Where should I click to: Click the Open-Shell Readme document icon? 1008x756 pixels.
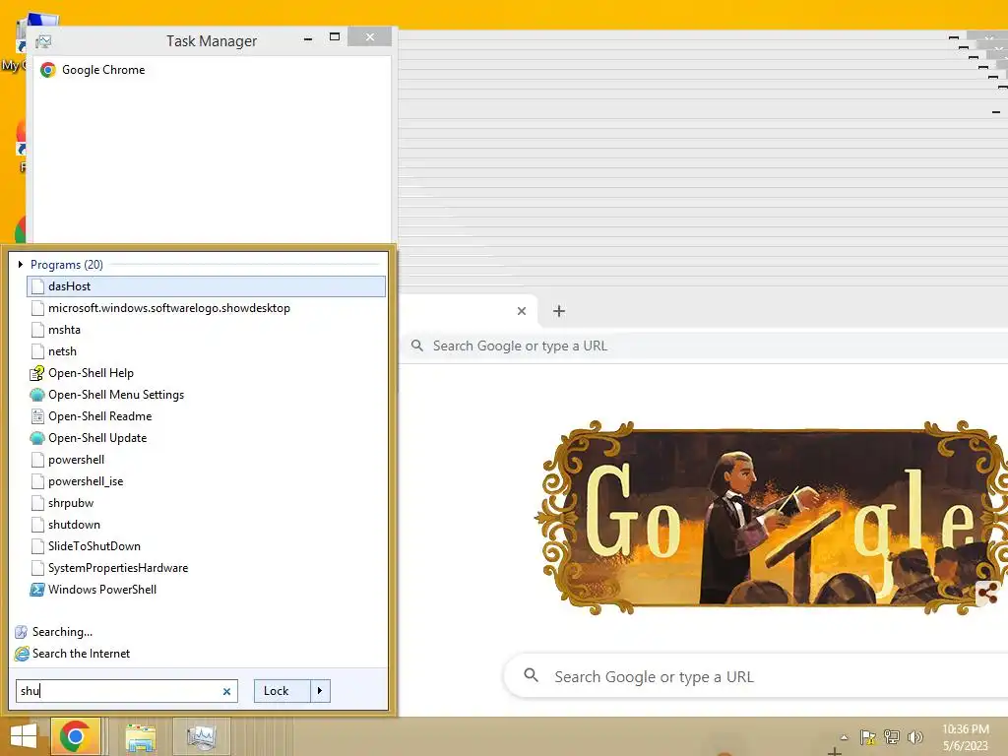pos(37,416)
